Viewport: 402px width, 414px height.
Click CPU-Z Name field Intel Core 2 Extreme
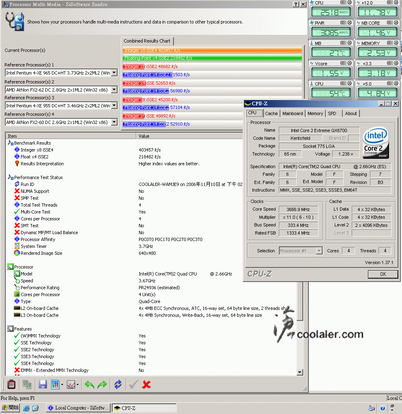(319, 130)
